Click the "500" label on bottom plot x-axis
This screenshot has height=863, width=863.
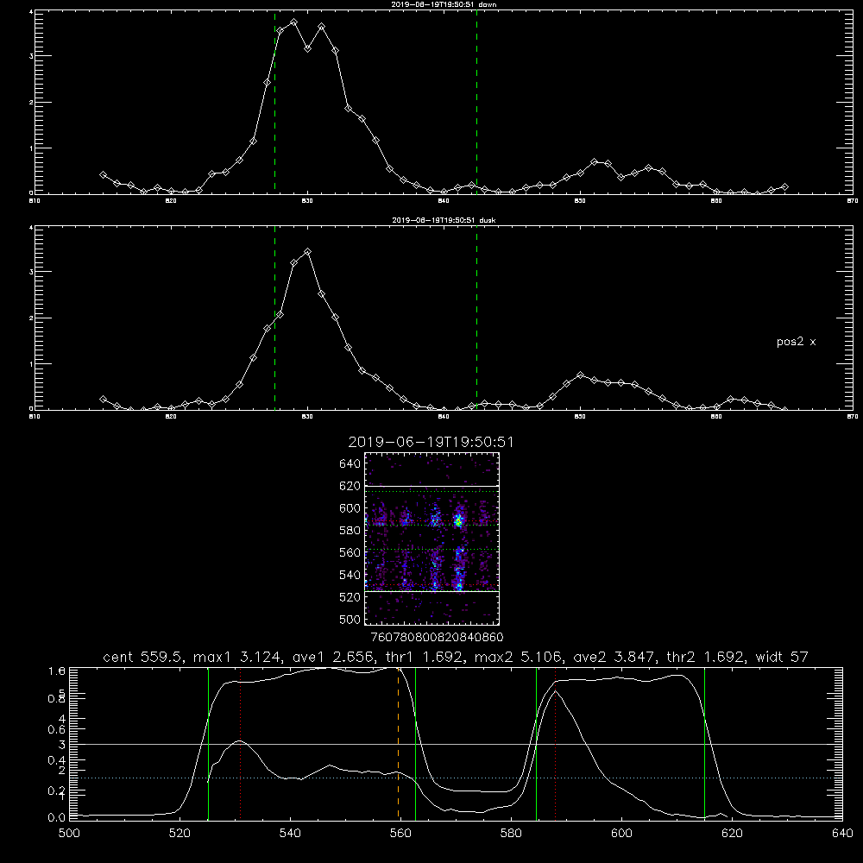[69, 834]
